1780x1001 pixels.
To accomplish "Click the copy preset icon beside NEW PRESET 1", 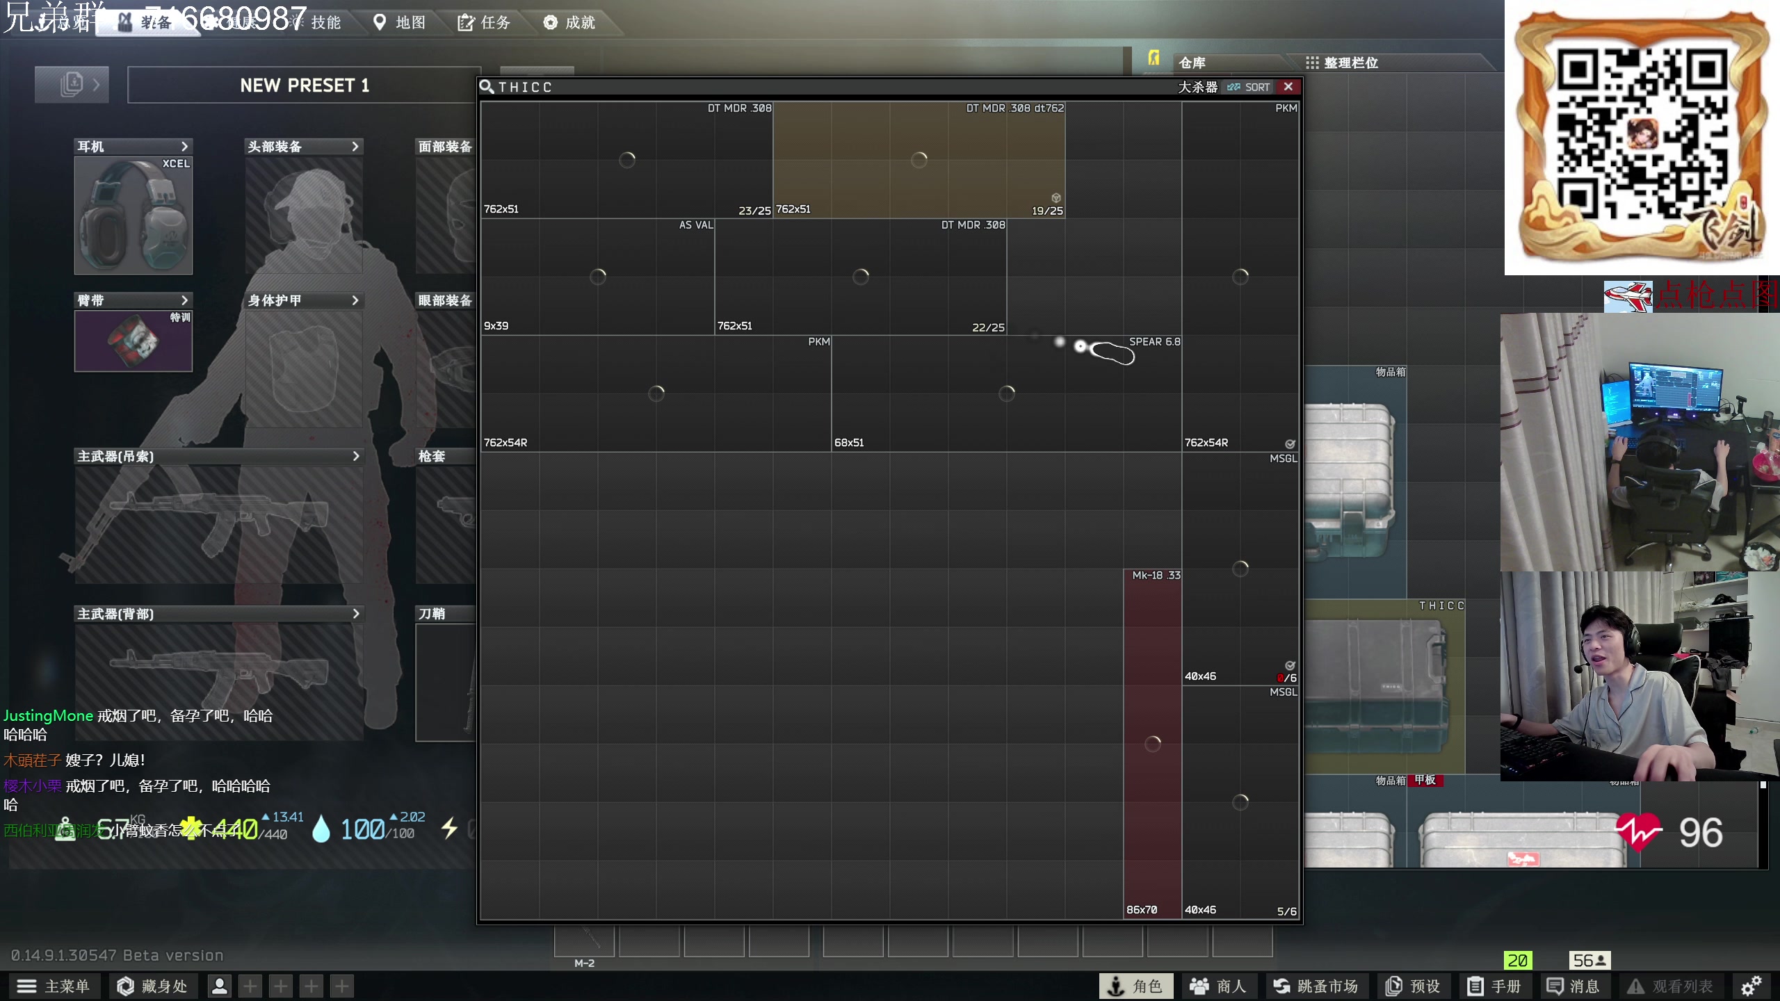I will pyautogui.click(x=72, y=85).
